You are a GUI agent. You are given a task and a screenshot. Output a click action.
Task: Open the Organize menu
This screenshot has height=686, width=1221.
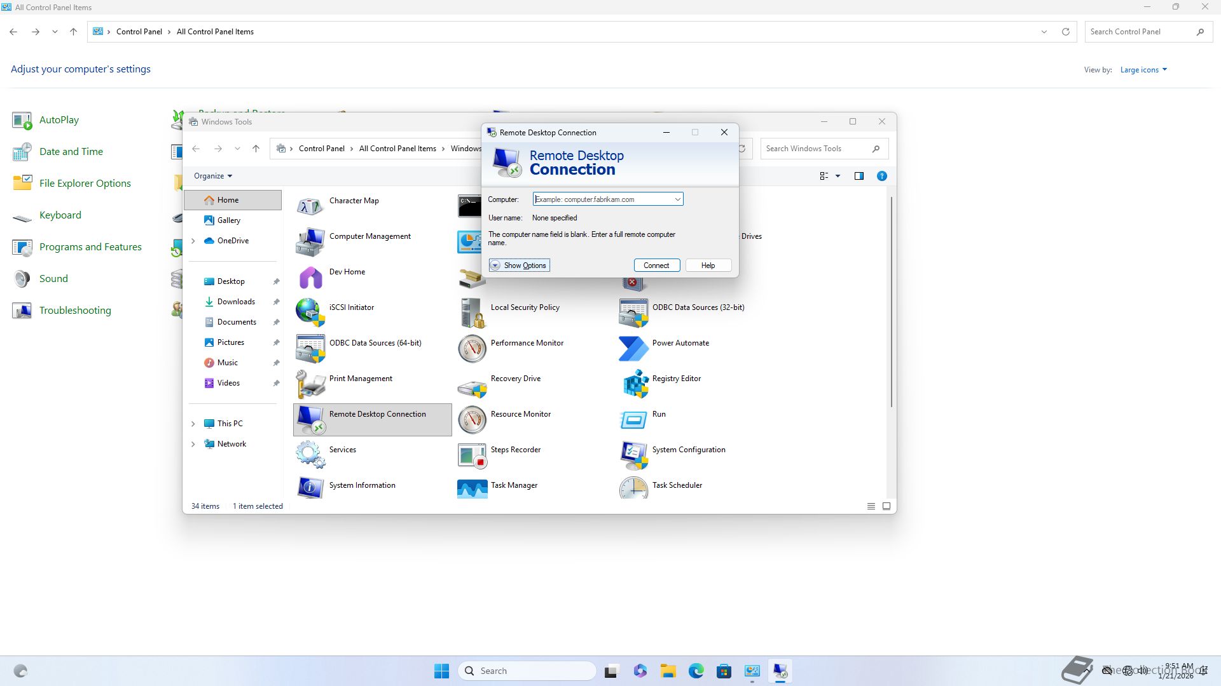coord(213,176)
